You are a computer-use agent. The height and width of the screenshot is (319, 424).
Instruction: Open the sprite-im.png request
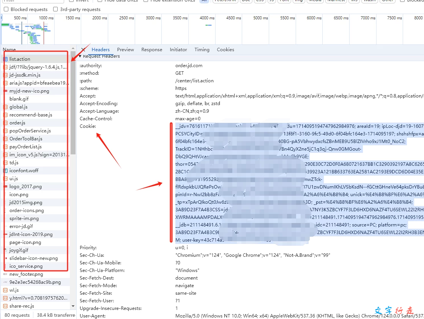point(24,218)
